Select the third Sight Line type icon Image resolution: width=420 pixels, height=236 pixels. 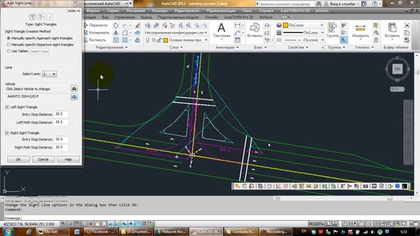tap(50, 16)
